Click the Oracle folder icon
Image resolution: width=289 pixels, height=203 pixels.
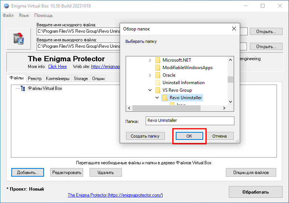pos(158,75)
